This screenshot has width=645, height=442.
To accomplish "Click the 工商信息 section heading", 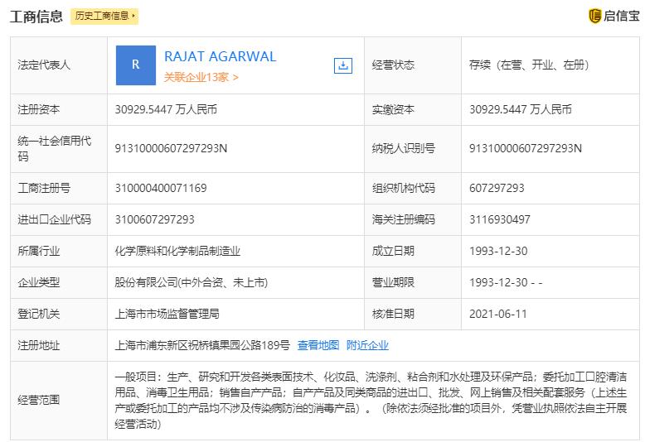I will click(36, 17).
